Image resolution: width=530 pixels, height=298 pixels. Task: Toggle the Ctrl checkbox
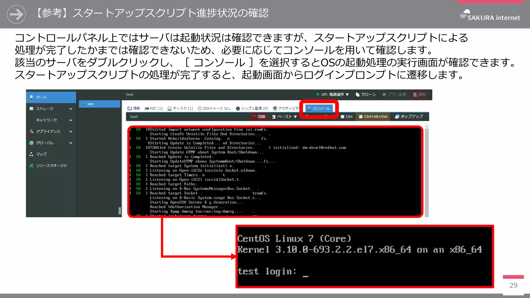click(x=343, y=117)
